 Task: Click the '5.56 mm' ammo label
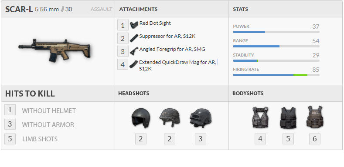point(47,10)
